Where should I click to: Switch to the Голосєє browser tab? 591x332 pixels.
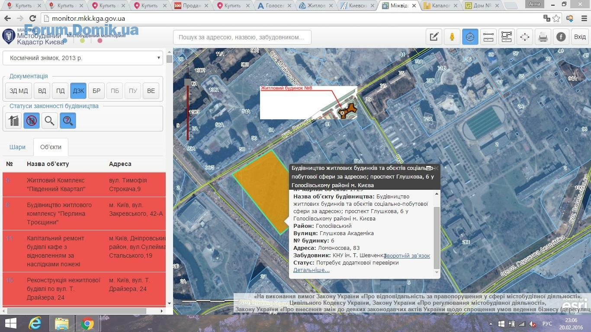click(275, 6)
